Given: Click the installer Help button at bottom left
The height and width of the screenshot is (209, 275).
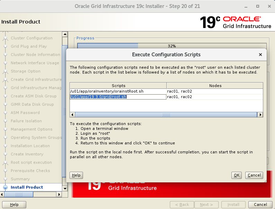Looking at the screenshot, I should click(14, 205).
